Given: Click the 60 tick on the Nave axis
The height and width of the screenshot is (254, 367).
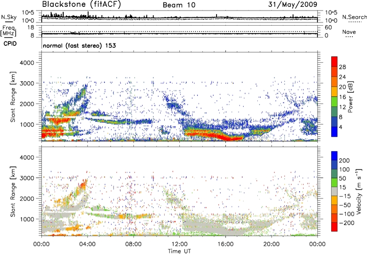Looking at the screenshot, I should (x=328, y=28).
